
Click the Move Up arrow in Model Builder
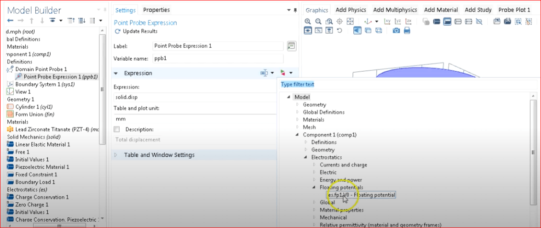pyautogui.click(x=31, y=21)
